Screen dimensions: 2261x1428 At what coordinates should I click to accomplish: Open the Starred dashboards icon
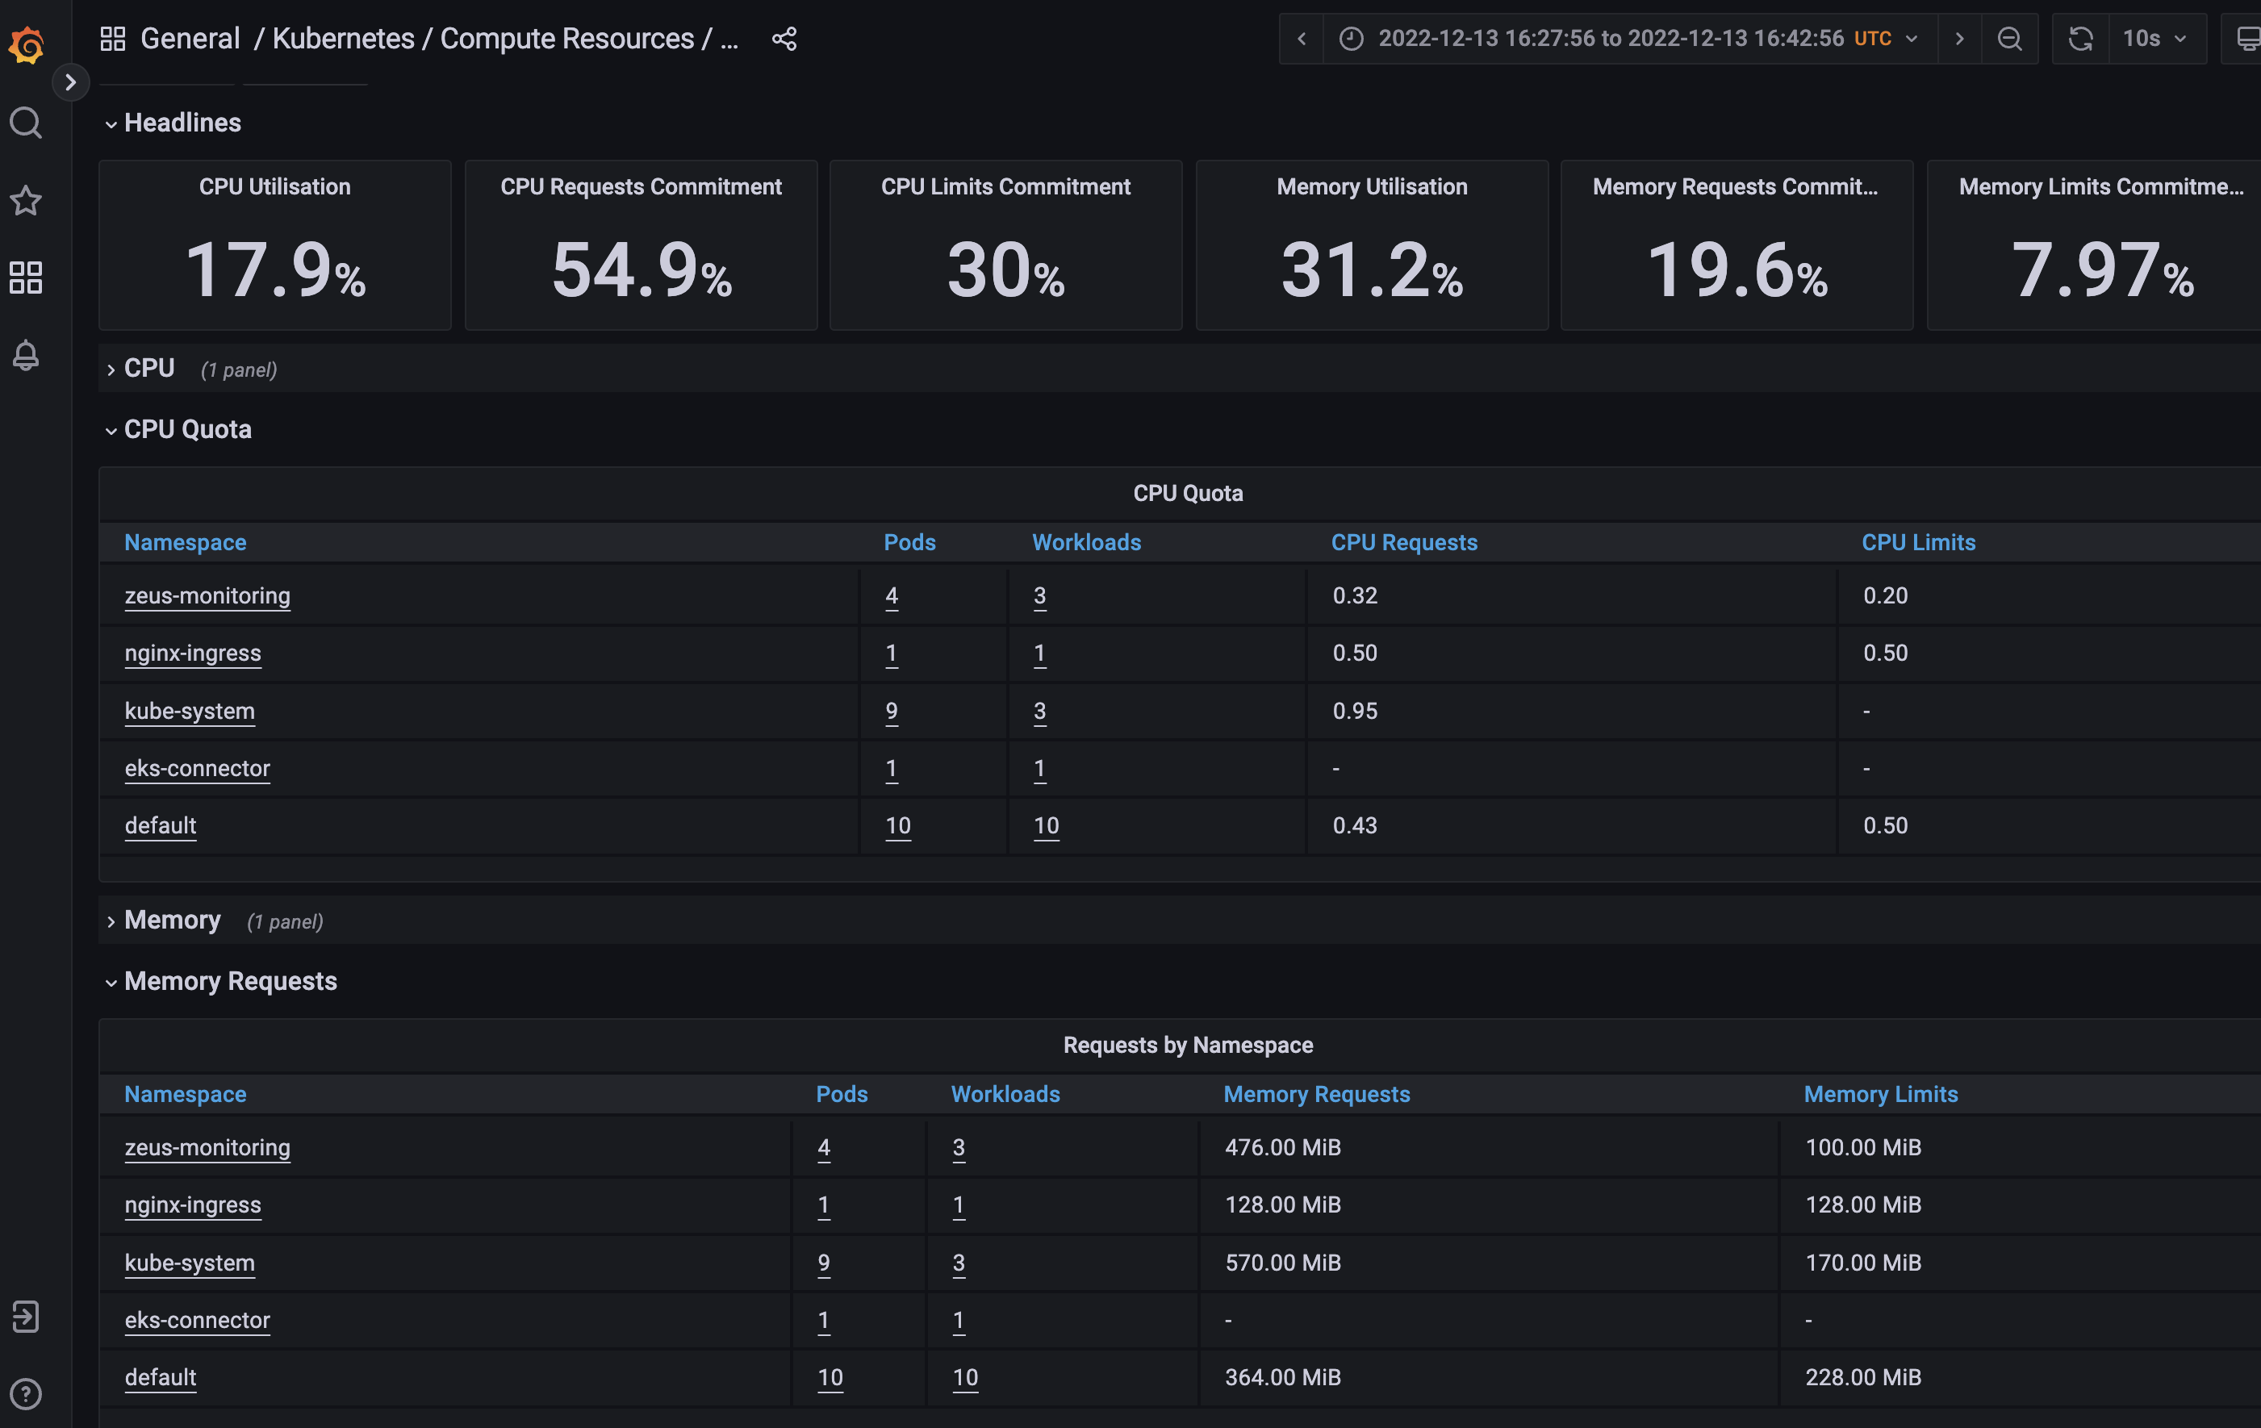pyautogui.click(x=27, y=200)
